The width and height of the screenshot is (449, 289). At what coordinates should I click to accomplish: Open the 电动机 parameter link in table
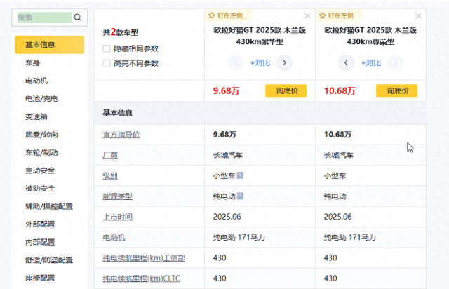tap(114, 238)
